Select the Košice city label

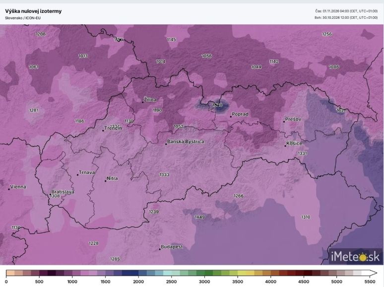pyautogui.click(x=294, y=143)
